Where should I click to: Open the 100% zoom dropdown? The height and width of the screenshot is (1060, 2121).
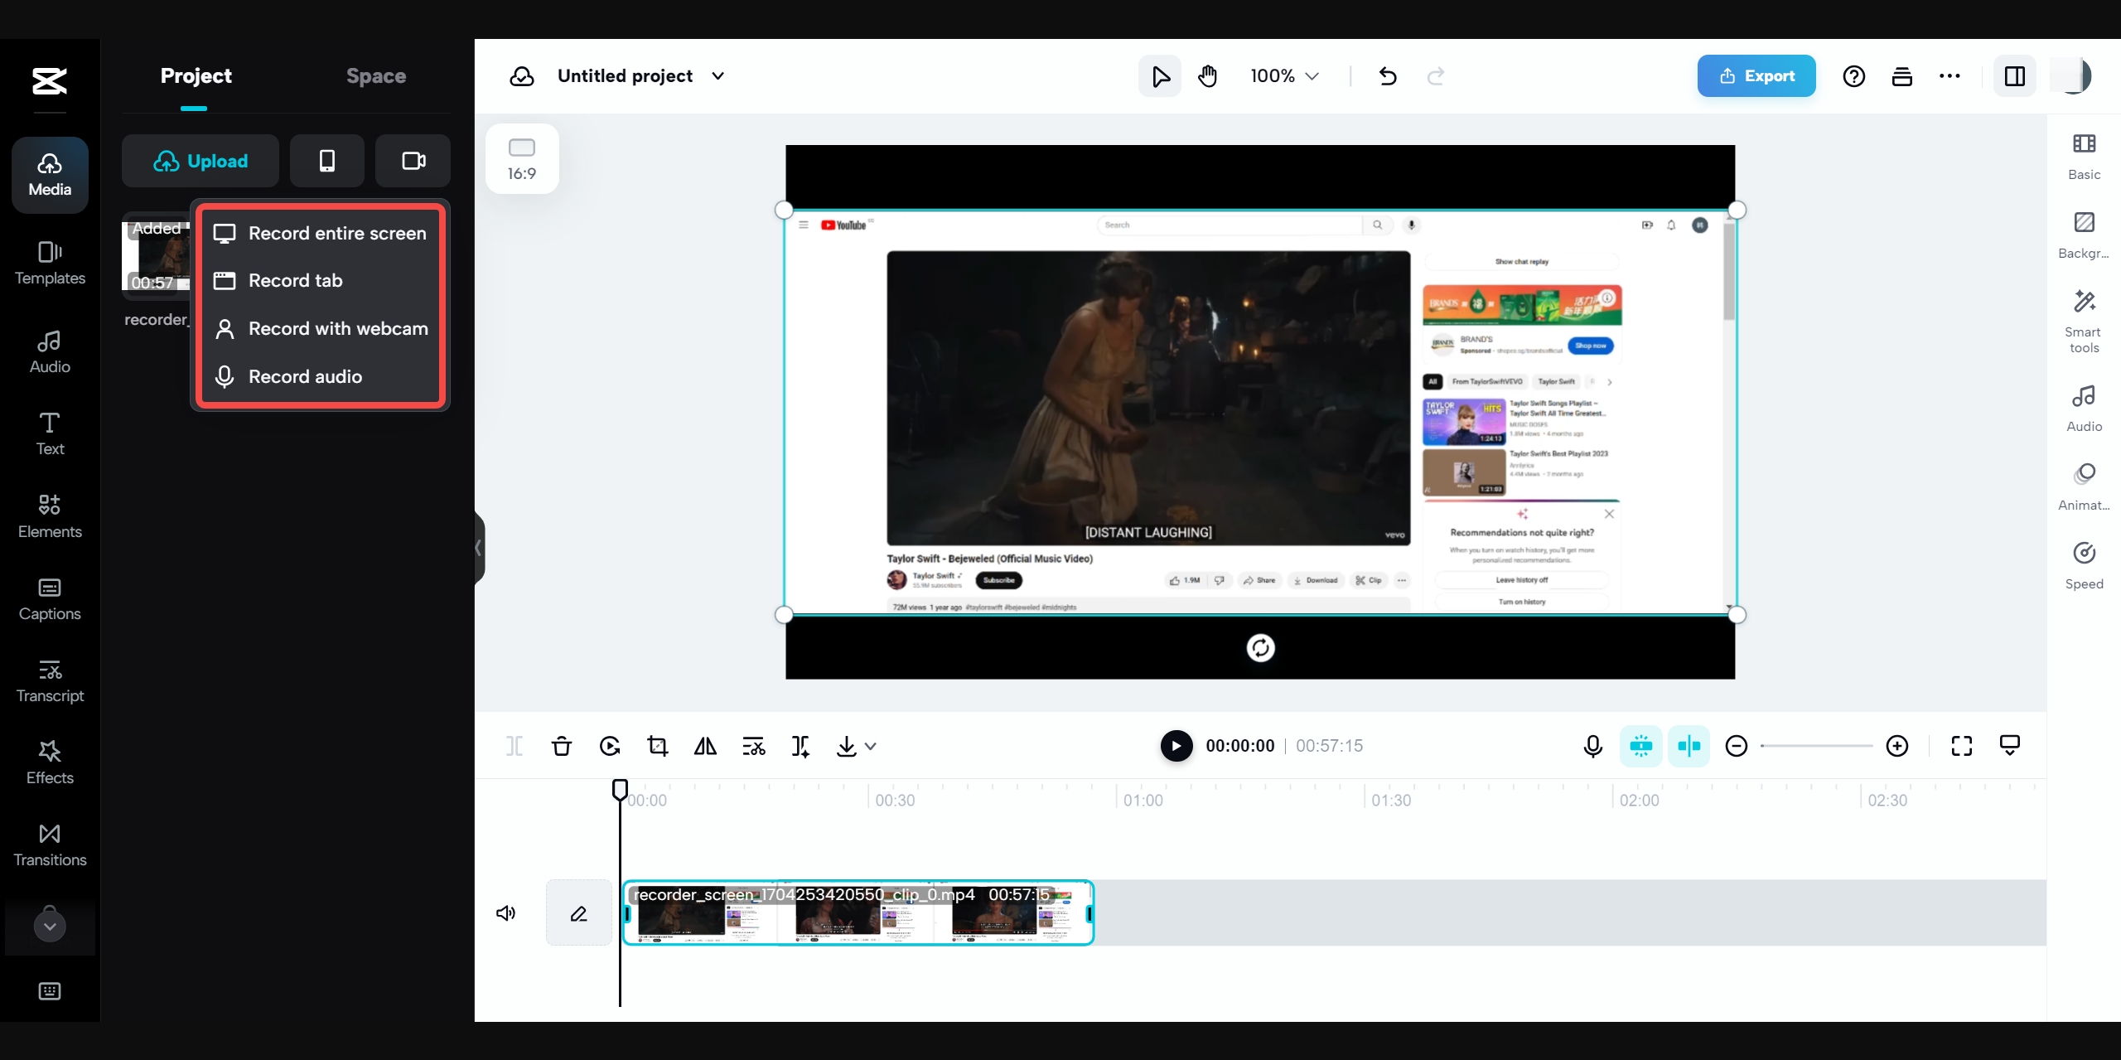pos(1284,76)
